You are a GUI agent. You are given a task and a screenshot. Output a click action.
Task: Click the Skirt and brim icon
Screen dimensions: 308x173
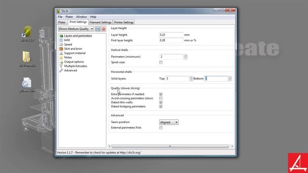pyautogui.click(x=61, y=49)
